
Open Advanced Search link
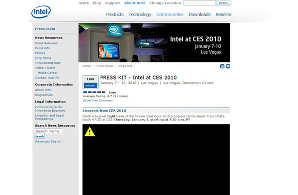coord(49,141)
